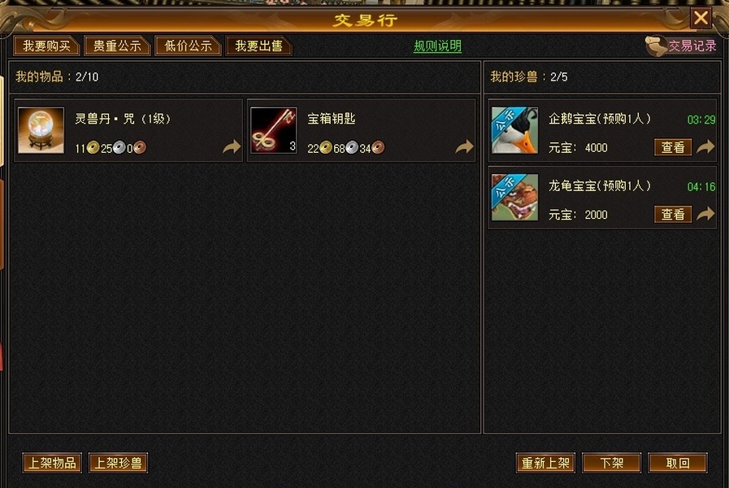Click the 龙龟宝宝 dragon turtle pet portrait
The height and width of the screenshot is (488, 729).
pyautogui.click(x=514, y=198)
